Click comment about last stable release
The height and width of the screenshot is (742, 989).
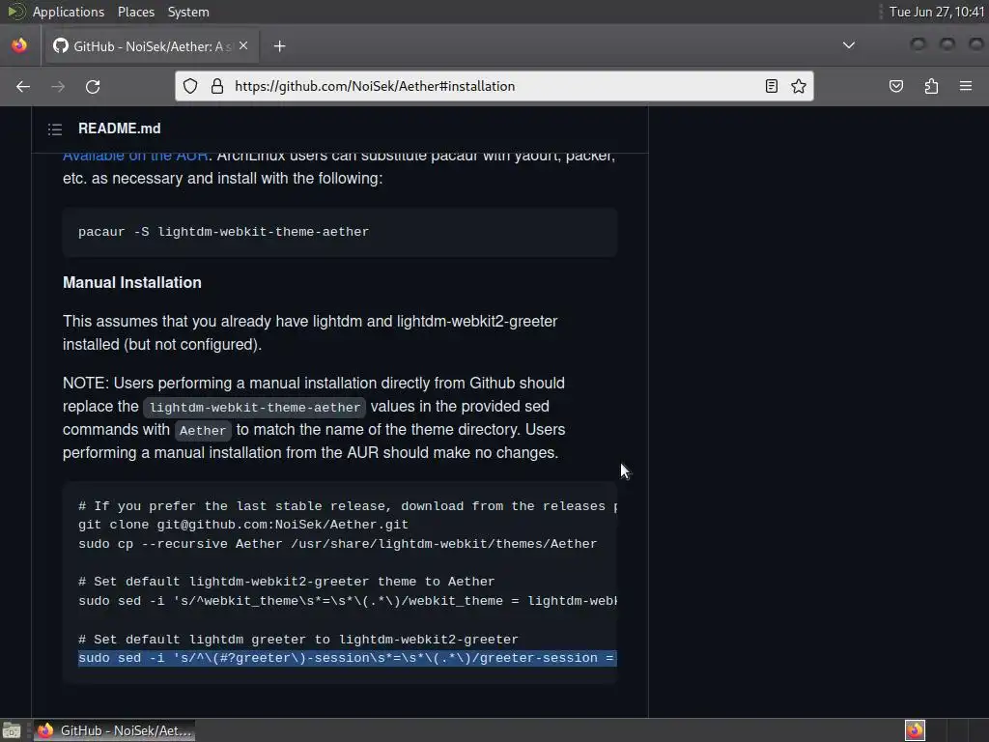[347, 506]
